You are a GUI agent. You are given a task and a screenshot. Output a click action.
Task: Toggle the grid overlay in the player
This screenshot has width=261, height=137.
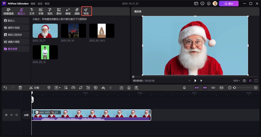coord(250,80)
